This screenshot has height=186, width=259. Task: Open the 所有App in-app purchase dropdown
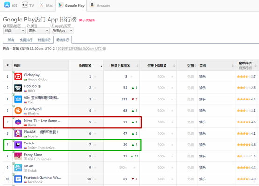click(62, 31)
